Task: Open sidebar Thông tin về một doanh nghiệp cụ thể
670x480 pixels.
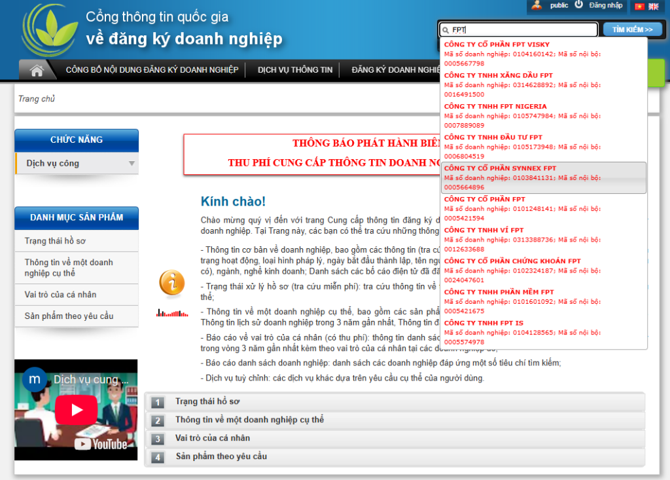Action: point(77,268)
